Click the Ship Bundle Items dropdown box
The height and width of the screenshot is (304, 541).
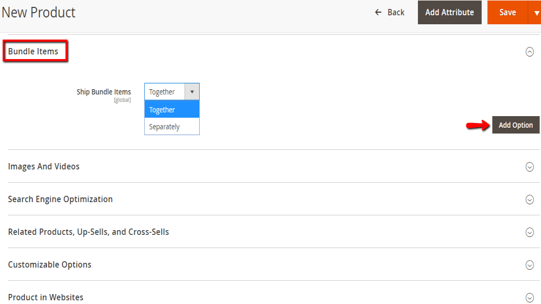pyautogui.click(x=172, y=92)
